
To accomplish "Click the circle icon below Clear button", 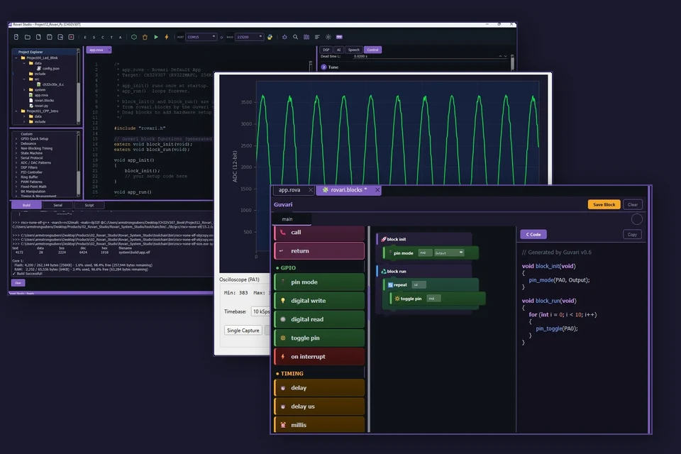I will 637,219.
